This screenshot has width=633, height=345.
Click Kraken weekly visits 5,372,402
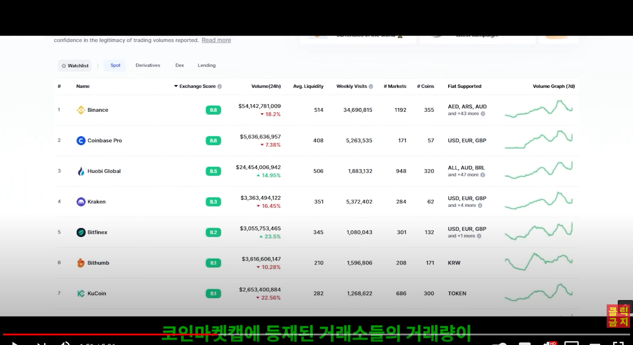point(359,202)
